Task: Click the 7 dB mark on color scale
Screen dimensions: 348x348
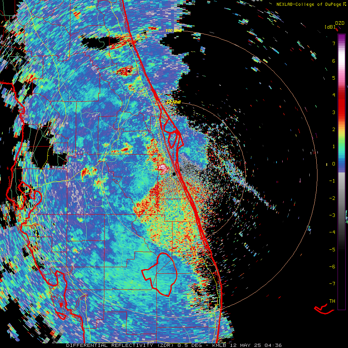Action: (334, 43)
